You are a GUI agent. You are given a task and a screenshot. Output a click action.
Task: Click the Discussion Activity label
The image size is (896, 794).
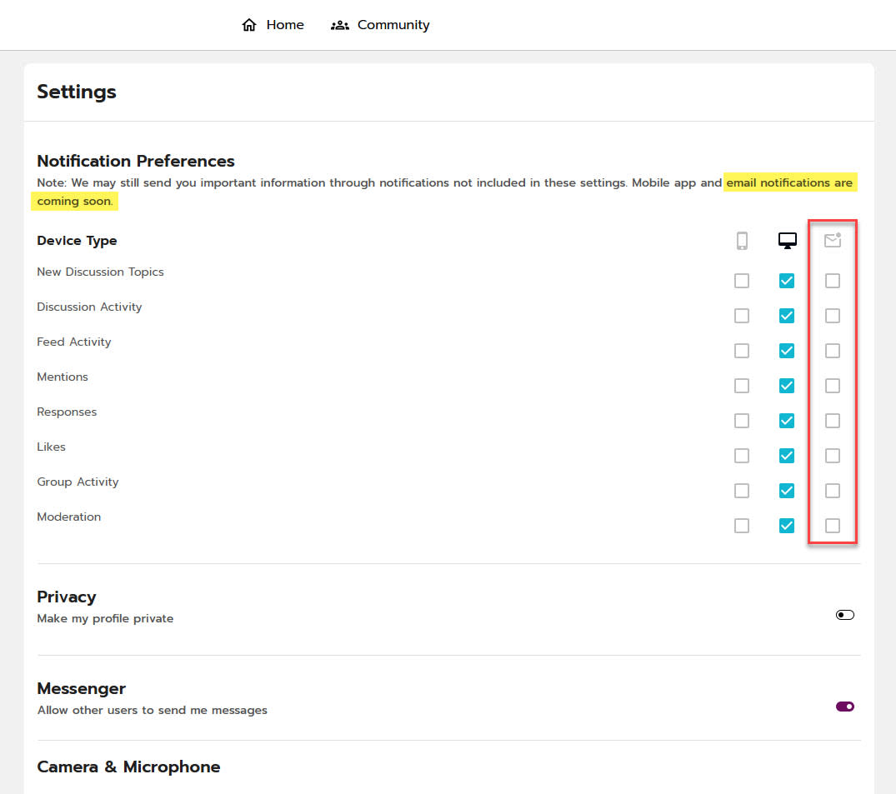pyautogui.click(x=90, y=307)
